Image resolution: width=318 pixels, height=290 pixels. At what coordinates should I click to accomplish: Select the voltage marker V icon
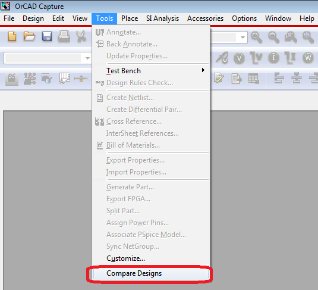(240, 58)
